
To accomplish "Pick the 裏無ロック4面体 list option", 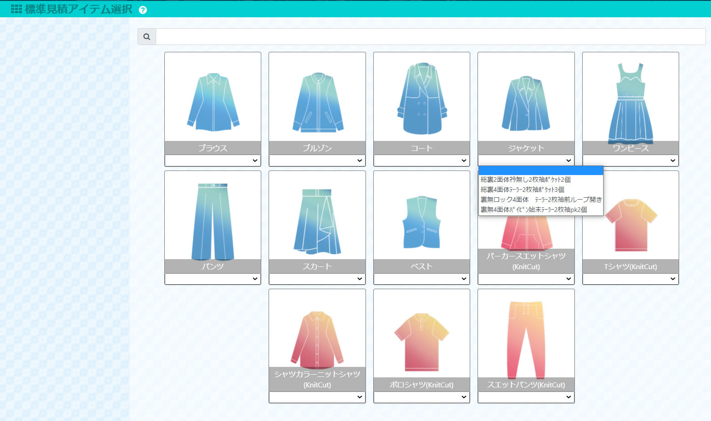I will click(x=541, y=200).
